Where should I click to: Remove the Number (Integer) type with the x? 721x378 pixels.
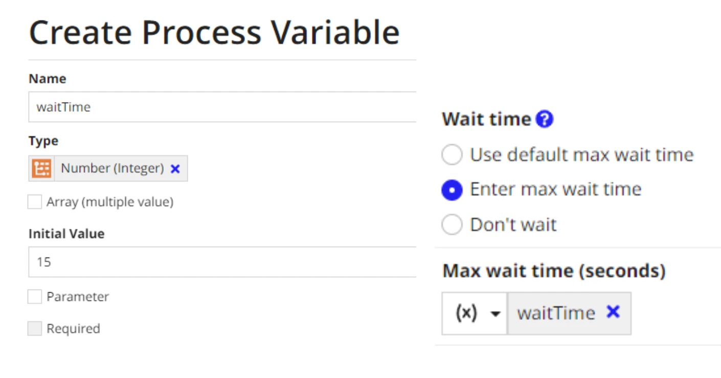(175, 169)
